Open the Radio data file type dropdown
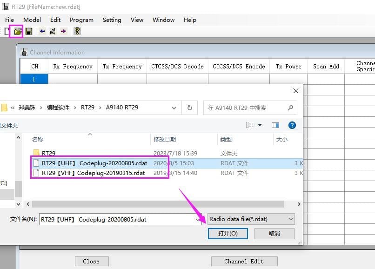 [251, 219]
